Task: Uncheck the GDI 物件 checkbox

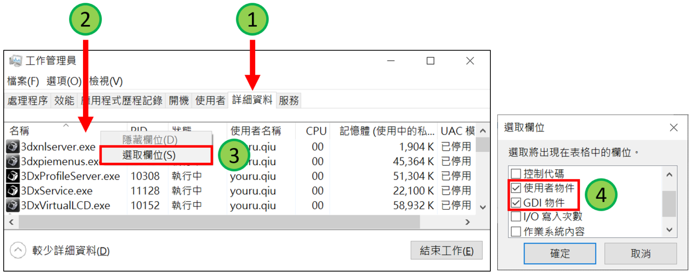Action: pos(516,203)
